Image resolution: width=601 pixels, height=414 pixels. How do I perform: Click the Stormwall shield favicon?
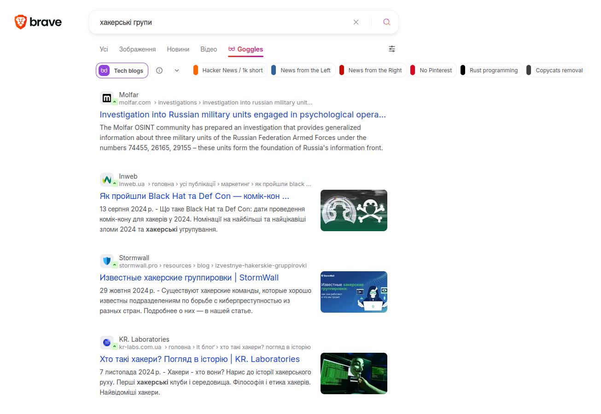coord(107,261)
